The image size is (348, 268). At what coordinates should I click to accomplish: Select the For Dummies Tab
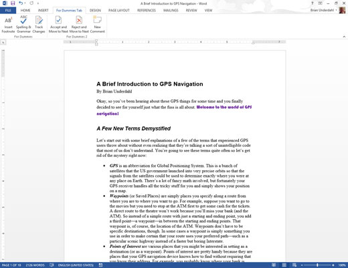click(69, 10)
